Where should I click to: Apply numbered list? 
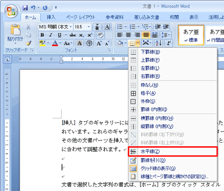(x=133, y=27)
